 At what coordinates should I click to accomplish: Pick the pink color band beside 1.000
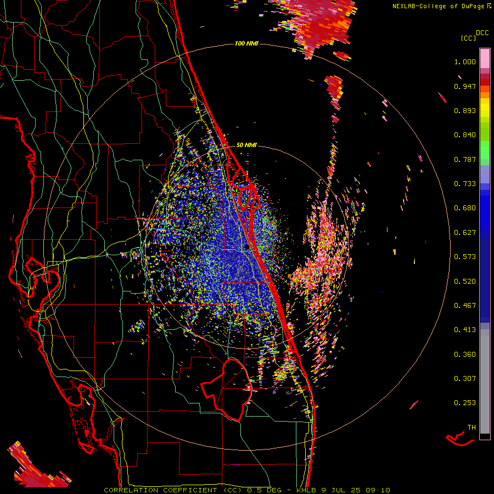point(485,59)
